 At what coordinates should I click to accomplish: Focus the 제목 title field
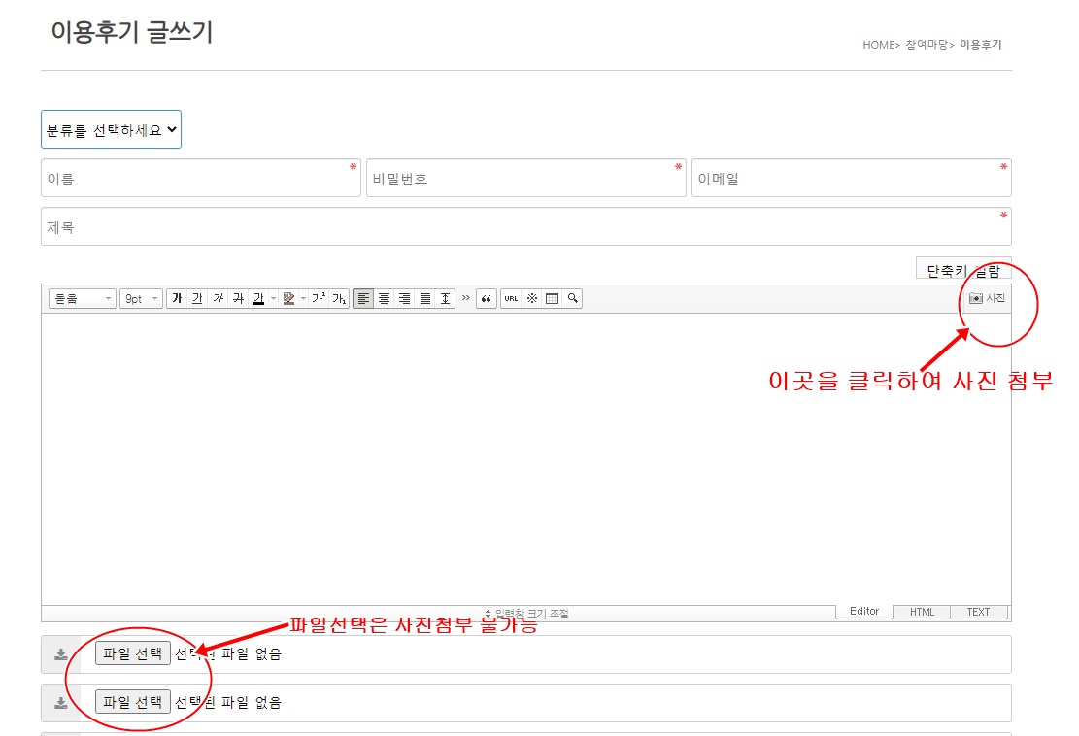click(525, 226)
